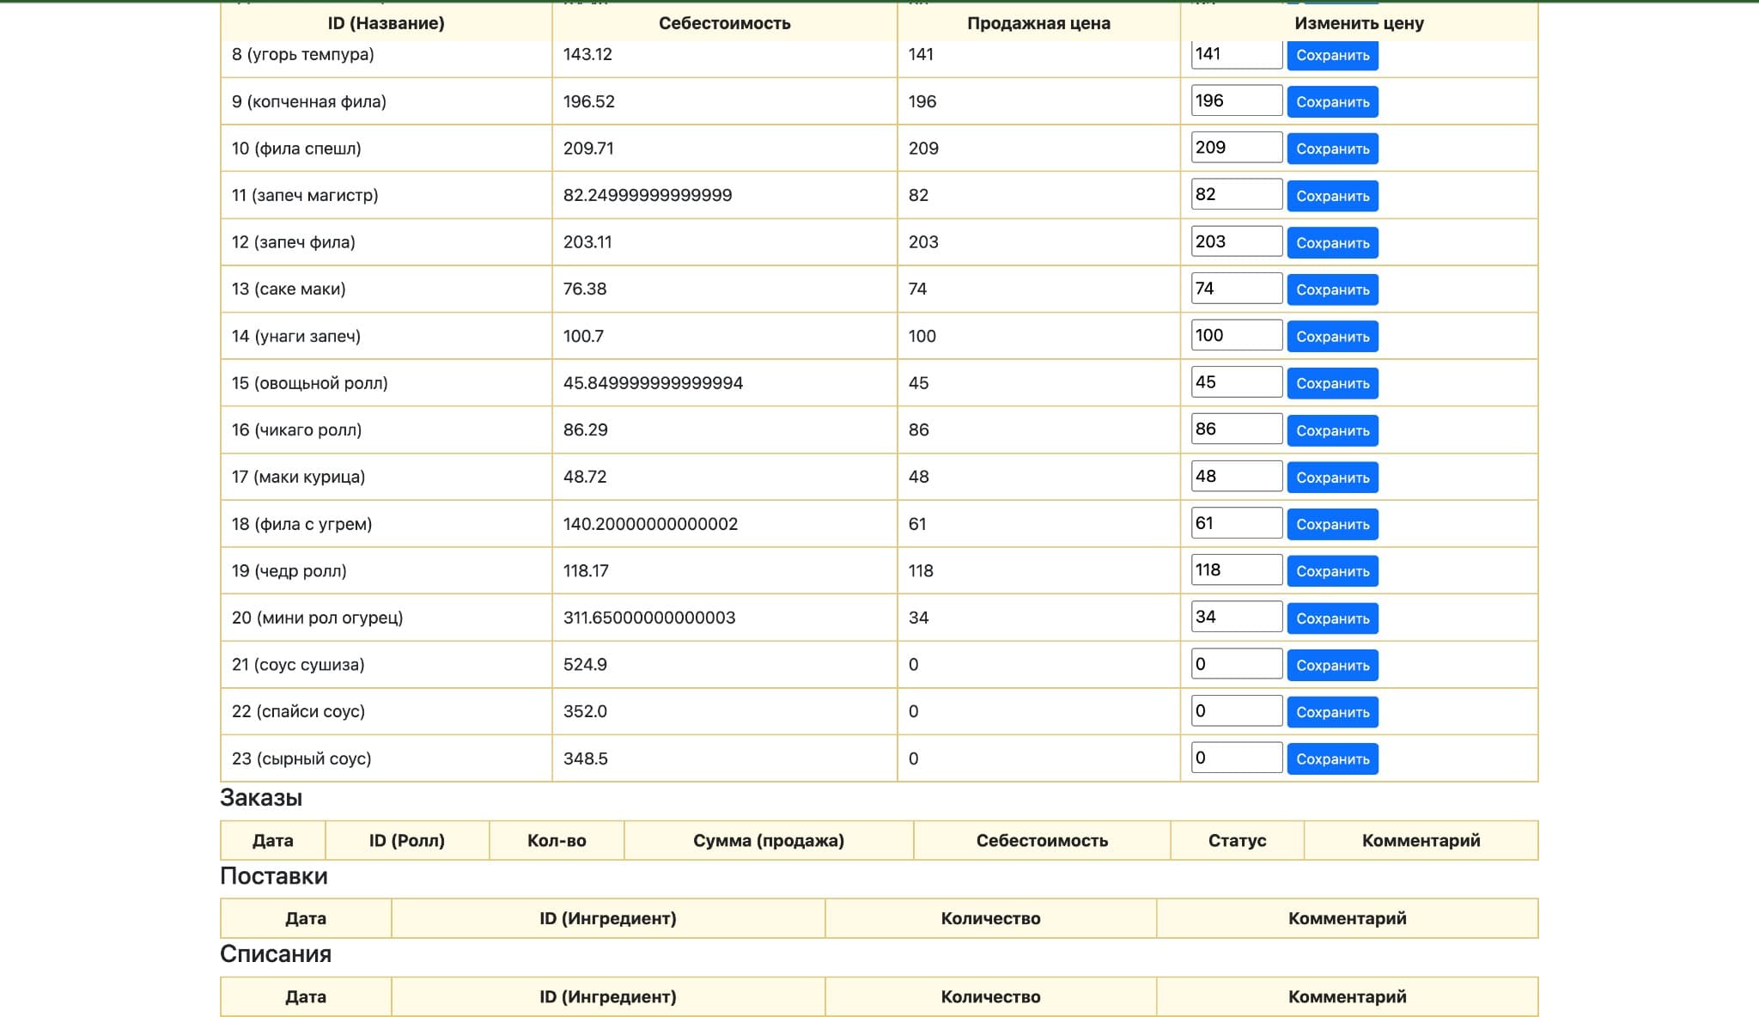Click Количество header in Поставки table

pos(990,918)
